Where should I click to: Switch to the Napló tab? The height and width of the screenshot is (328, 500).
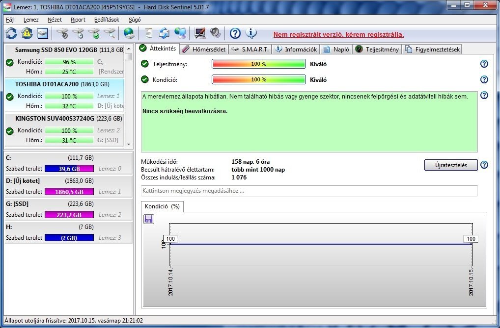click(x=336, y=50)
